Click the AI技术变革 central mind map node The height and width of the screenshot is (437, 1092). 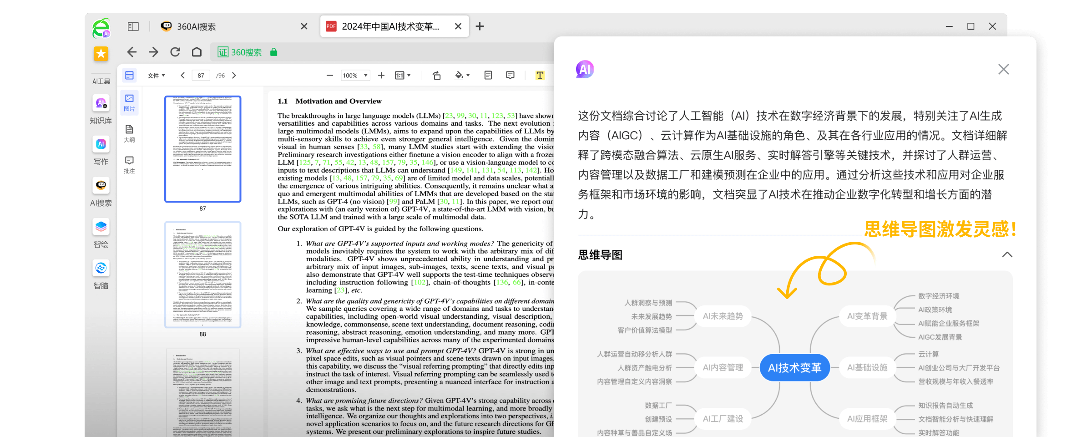[x=794, y=367]
